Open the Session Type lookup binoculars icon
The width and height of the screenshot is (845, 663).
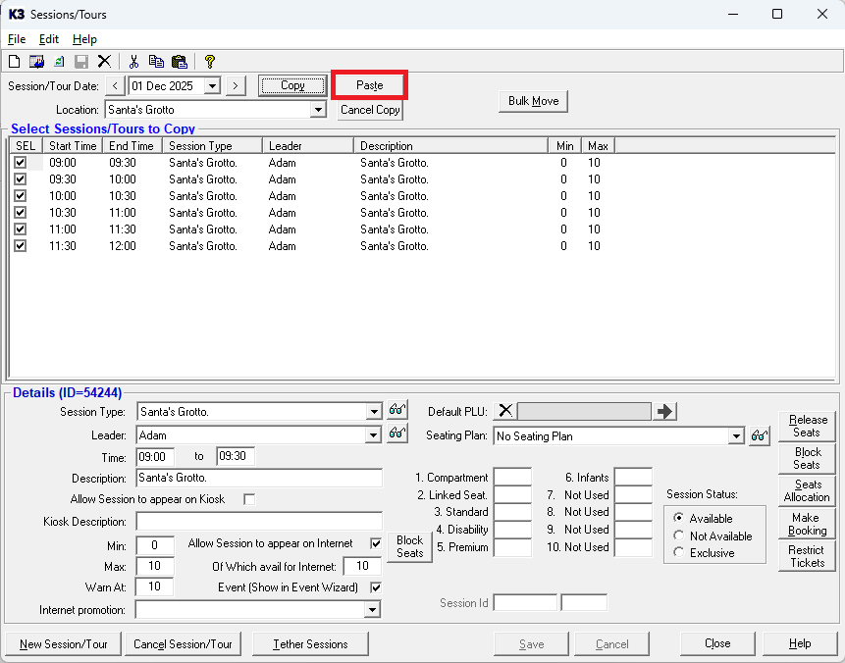click(397, 410)
